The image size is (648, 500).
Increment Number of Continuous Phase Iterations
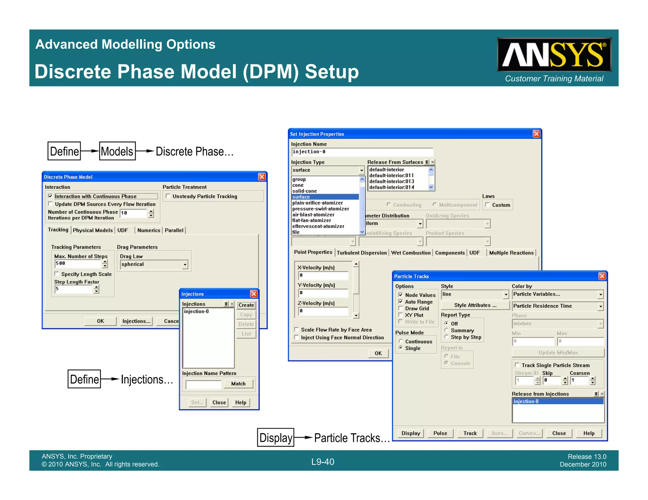point(151,211)
